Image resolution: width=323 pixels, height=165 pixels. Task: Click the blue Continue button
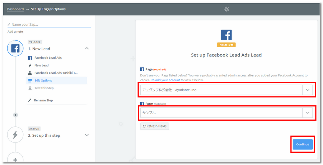[303, 144]
